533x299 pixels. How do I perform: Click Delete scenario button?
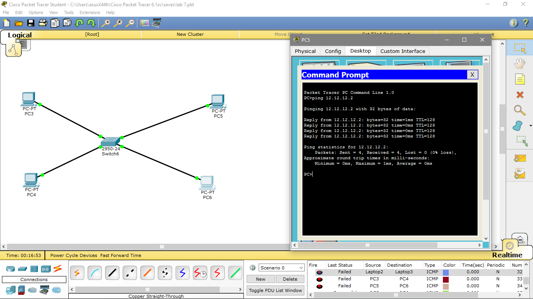coord(290,279)
